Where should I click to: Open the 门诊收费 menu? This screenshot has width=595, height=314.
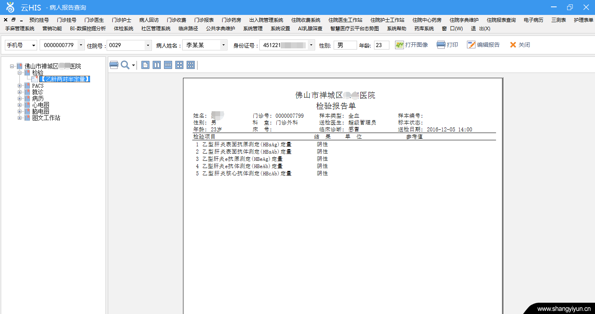point(177,20)
